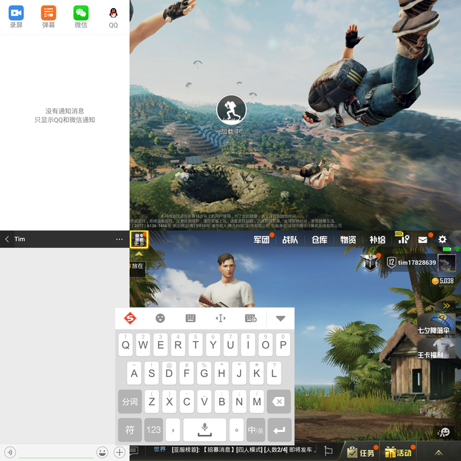Open the 仓库 warehouse menu
Viewport: 461px width, 461px height.
[319, 239]
